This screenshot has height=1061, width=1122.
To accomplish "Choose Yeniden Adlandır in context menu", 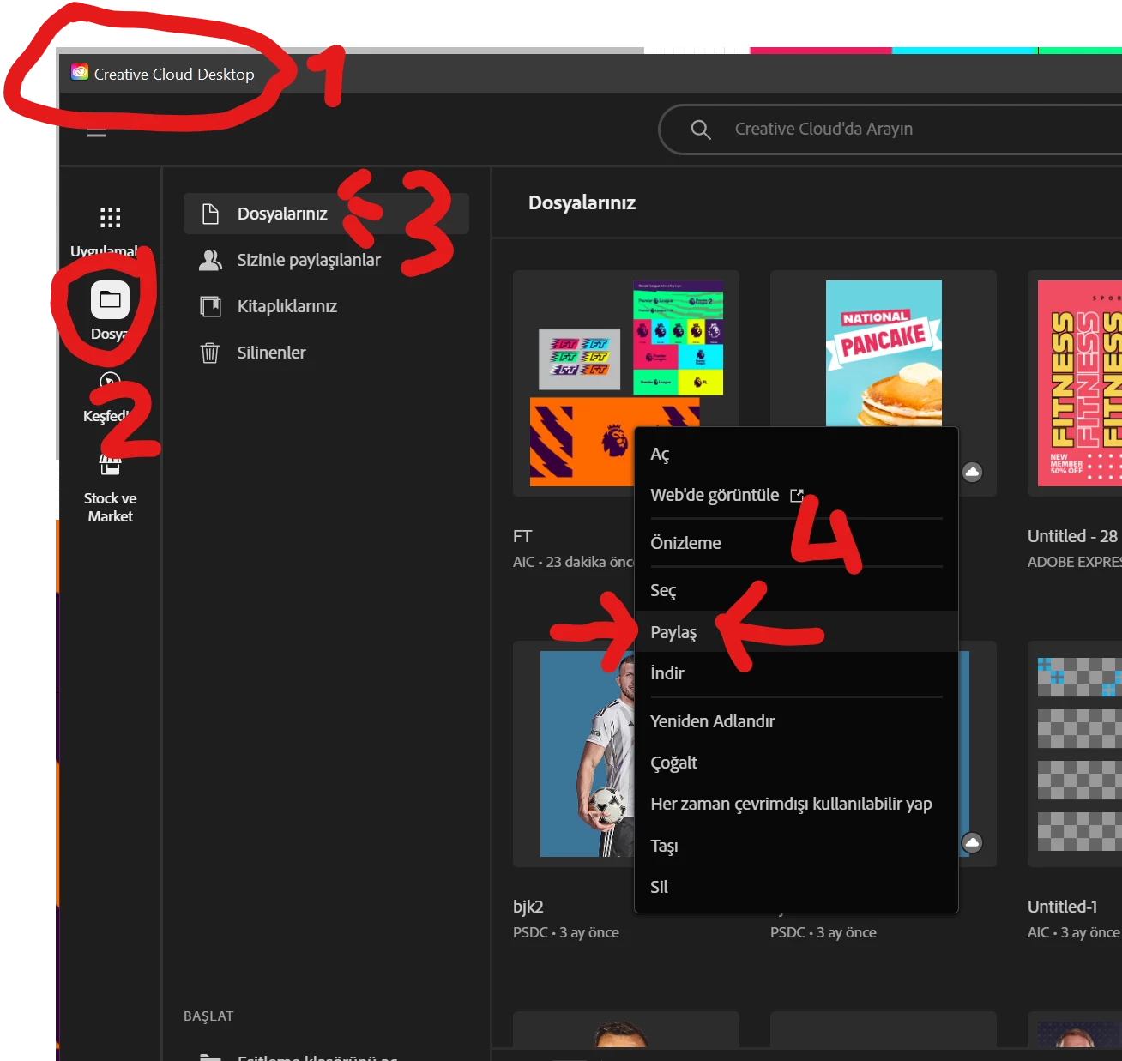I will [x=796, y=721].
